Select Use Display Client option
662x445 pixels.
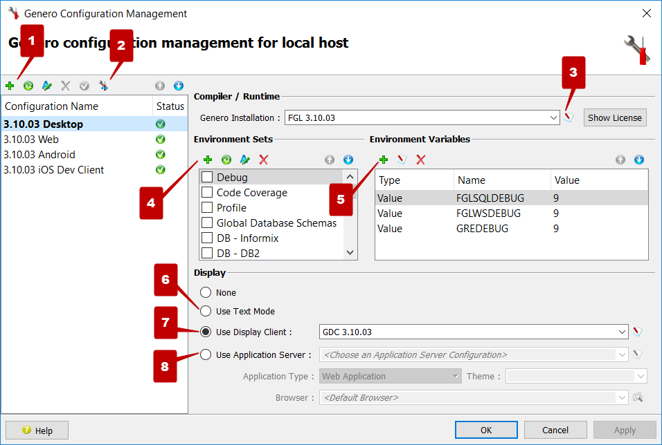pos(206,332)
